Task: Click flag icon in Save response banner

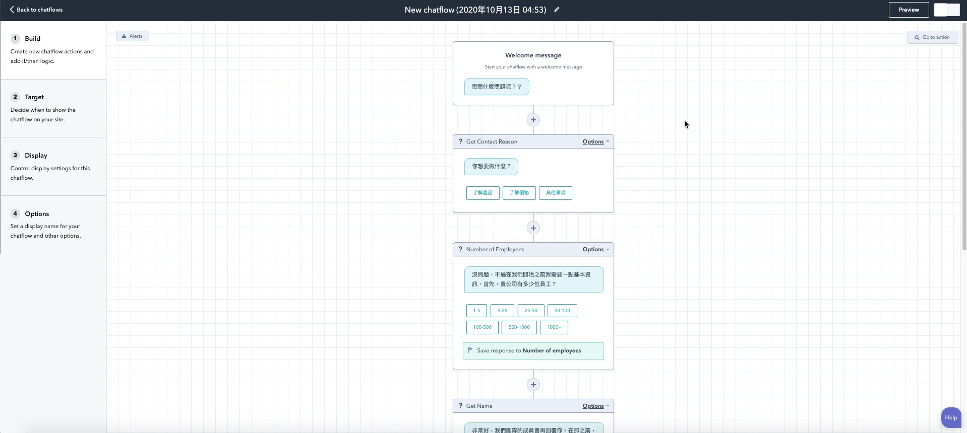Action: (470, 350)
